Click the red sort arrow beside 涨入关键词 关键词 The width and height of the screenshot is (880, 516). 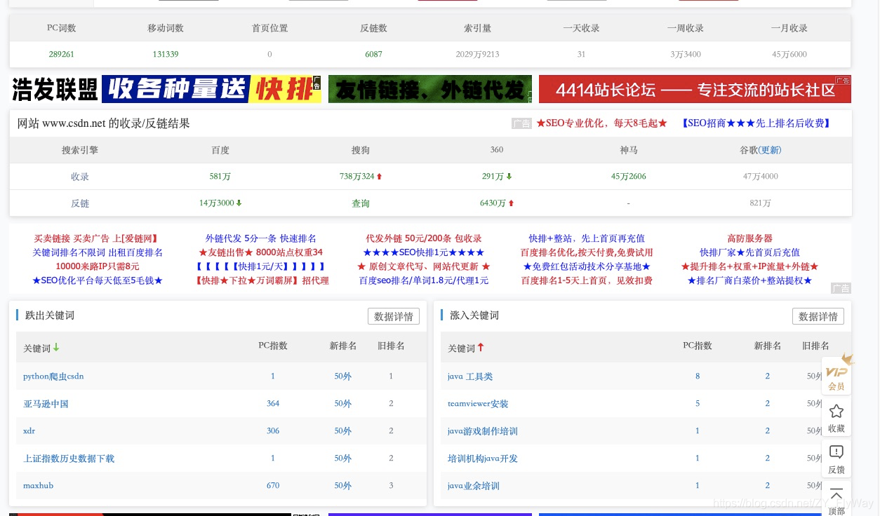coord(481,346)
